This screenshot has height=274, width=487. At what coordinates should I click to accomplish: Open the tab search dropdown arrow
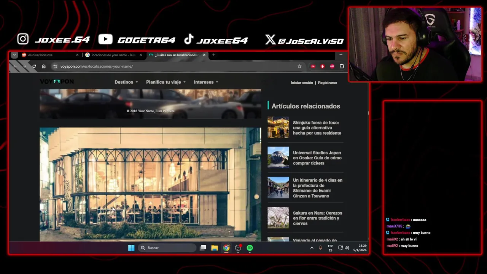coord(14,55)
